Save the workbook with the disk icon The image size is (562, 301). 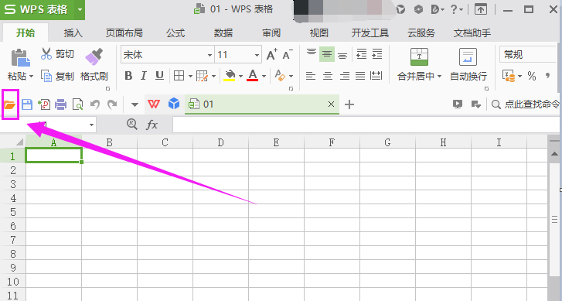(27, 104)
